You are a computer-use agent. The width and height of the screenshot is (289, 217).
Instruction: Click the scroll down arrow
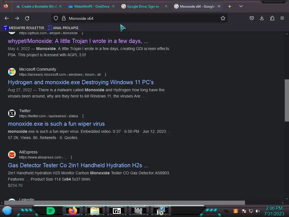287,199
